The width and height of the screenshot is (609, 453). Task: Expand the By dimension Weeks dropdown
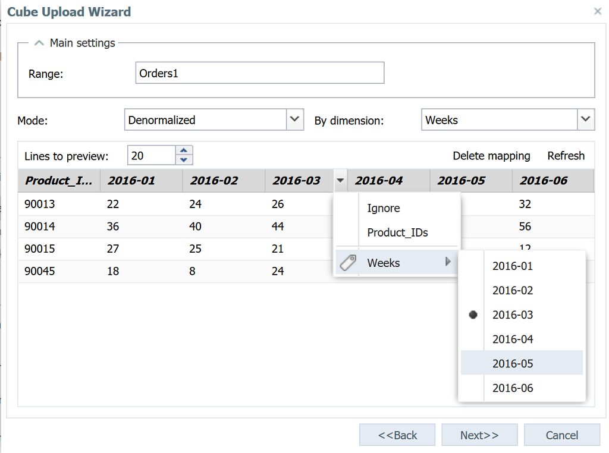pos(586,119)
